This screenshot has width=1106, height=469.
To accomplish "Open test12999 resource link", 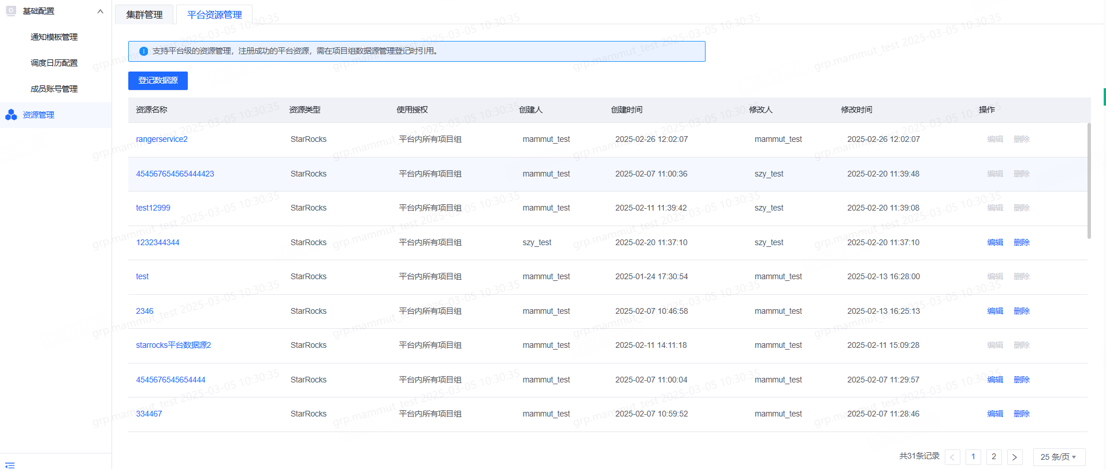I will coord(153,208).
